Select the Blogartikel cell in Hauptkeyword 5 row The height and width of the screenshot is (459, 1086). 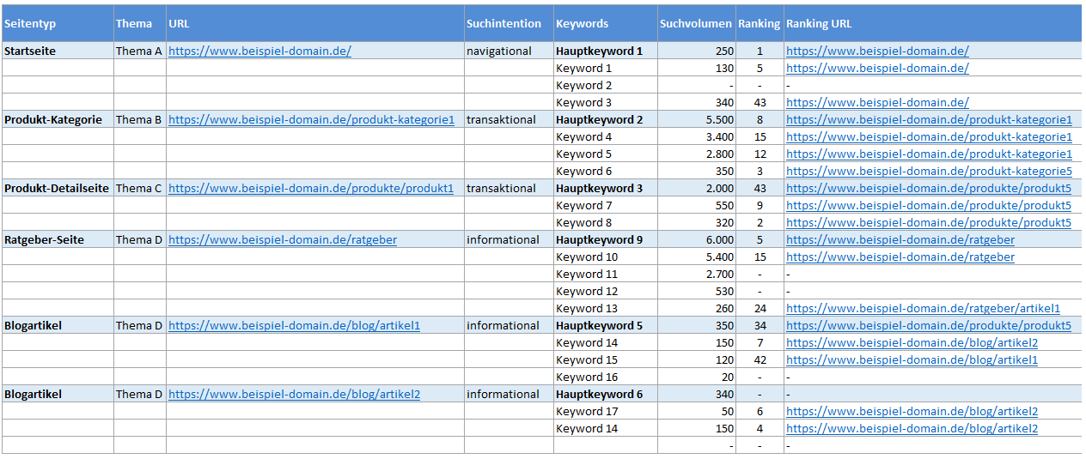58,325
